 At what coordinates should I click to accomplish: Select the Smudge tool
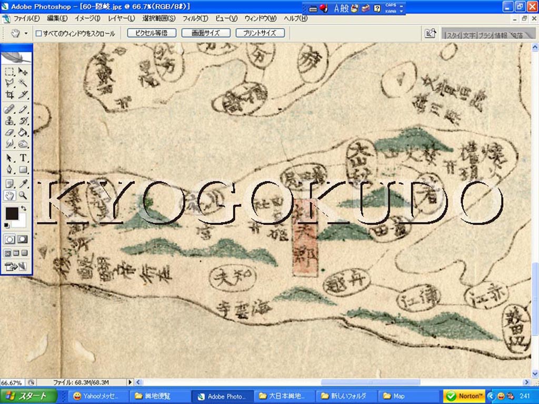tap(9, 143)
